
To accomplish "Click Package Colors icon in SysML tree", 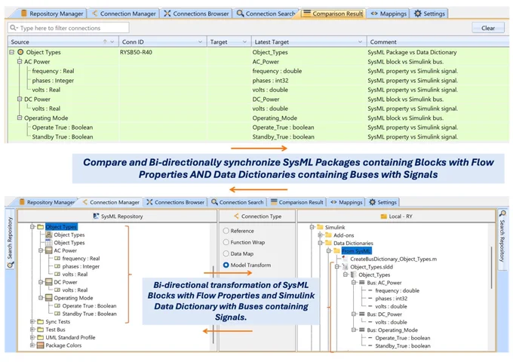I will [40, 345].
